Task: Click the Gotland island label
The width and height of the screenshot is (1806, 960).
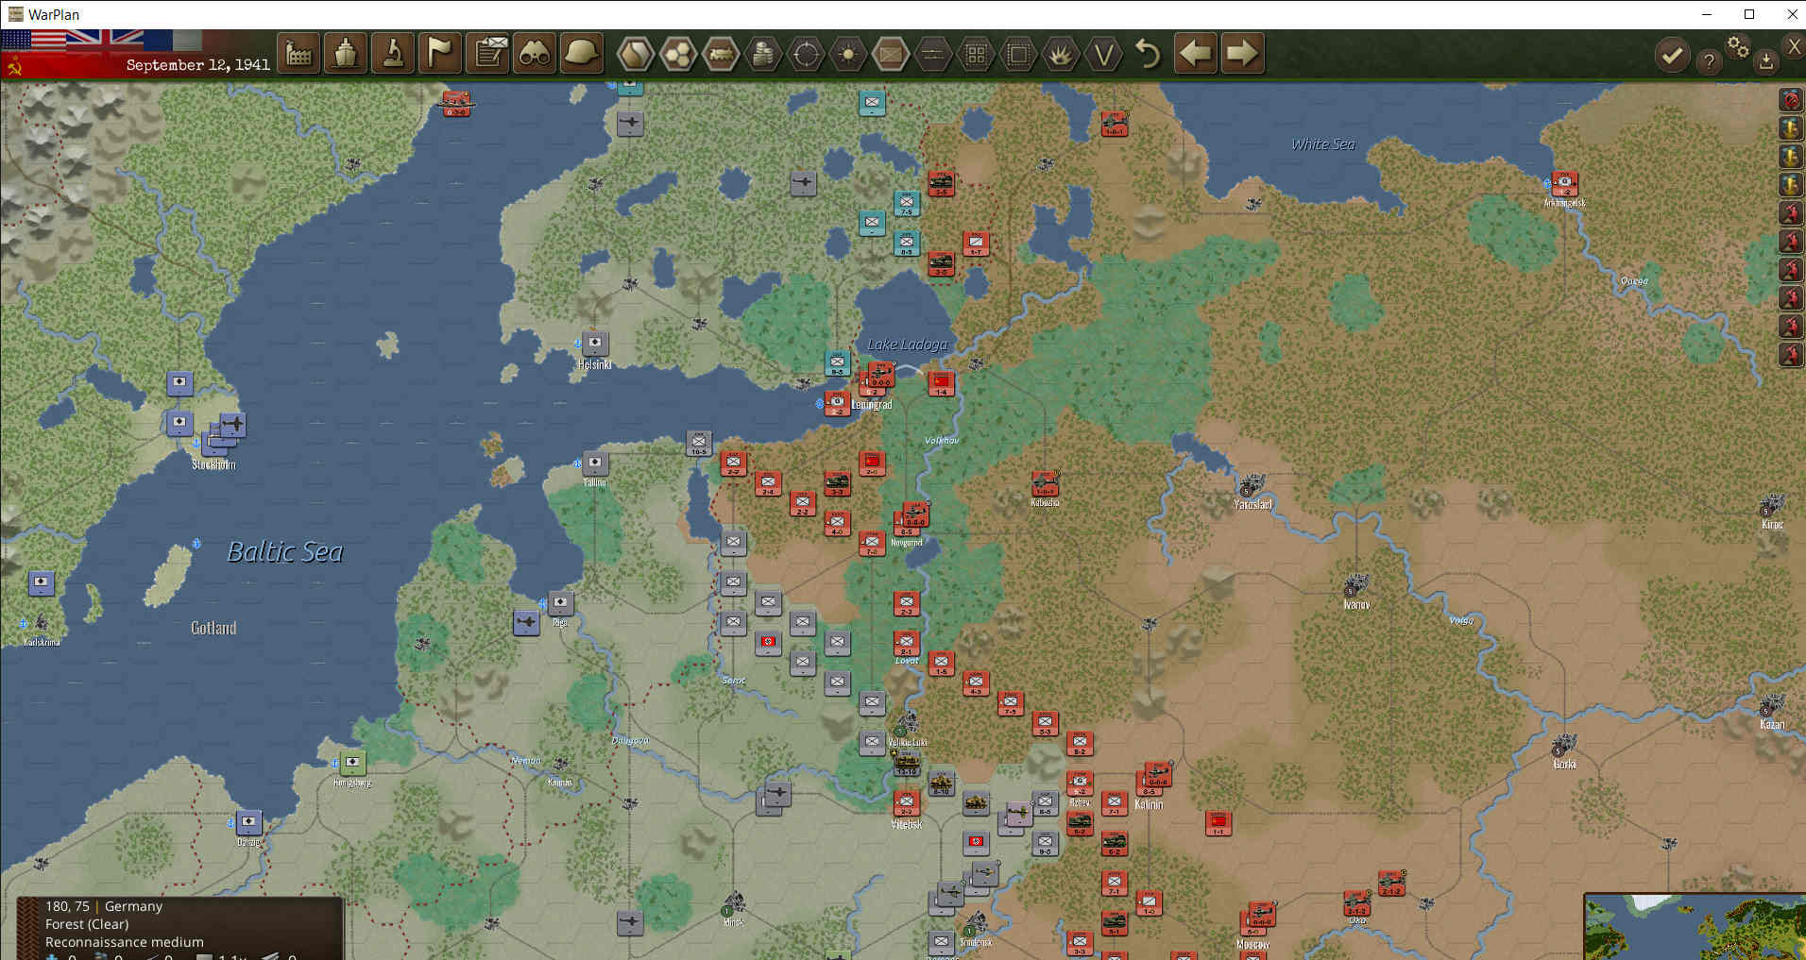Action: click(213, 628)
